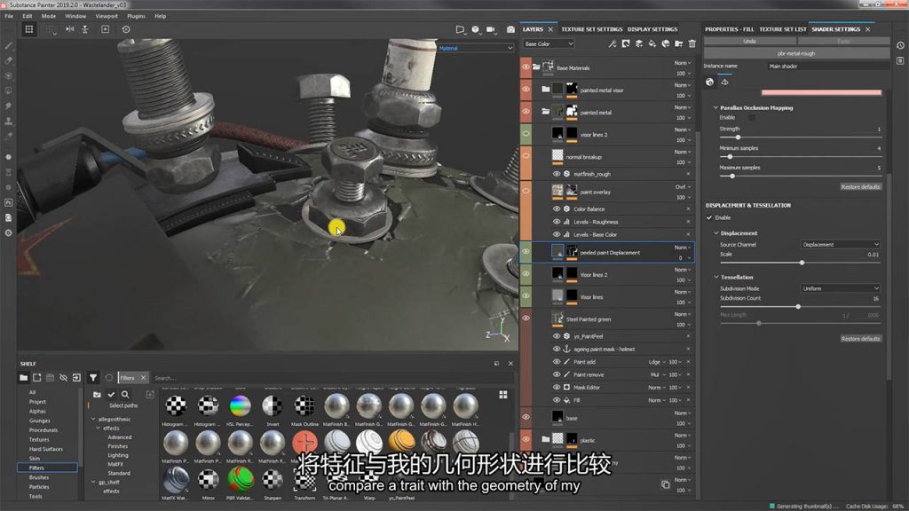
Task: Click the shelf filter funnel icon
Action: [x=92, y=378]
